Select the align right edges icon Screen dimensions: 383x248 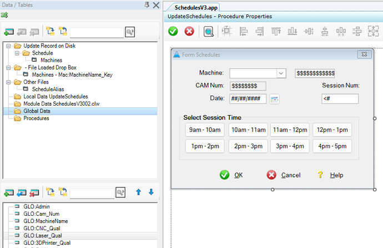coord(260,31)
